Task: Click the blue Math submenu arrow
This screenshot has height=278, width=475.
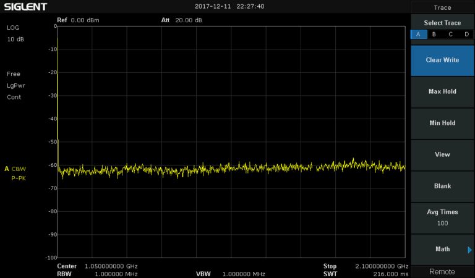Action: click(469, 250)
